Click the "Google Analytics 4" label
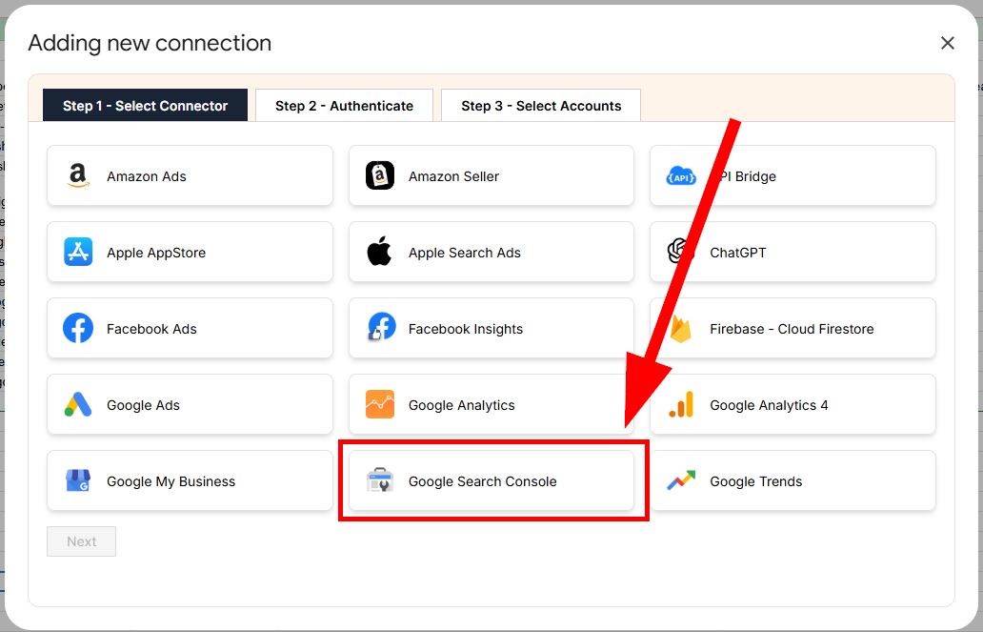This screenshot has width=983, height=632. (769, 405)
